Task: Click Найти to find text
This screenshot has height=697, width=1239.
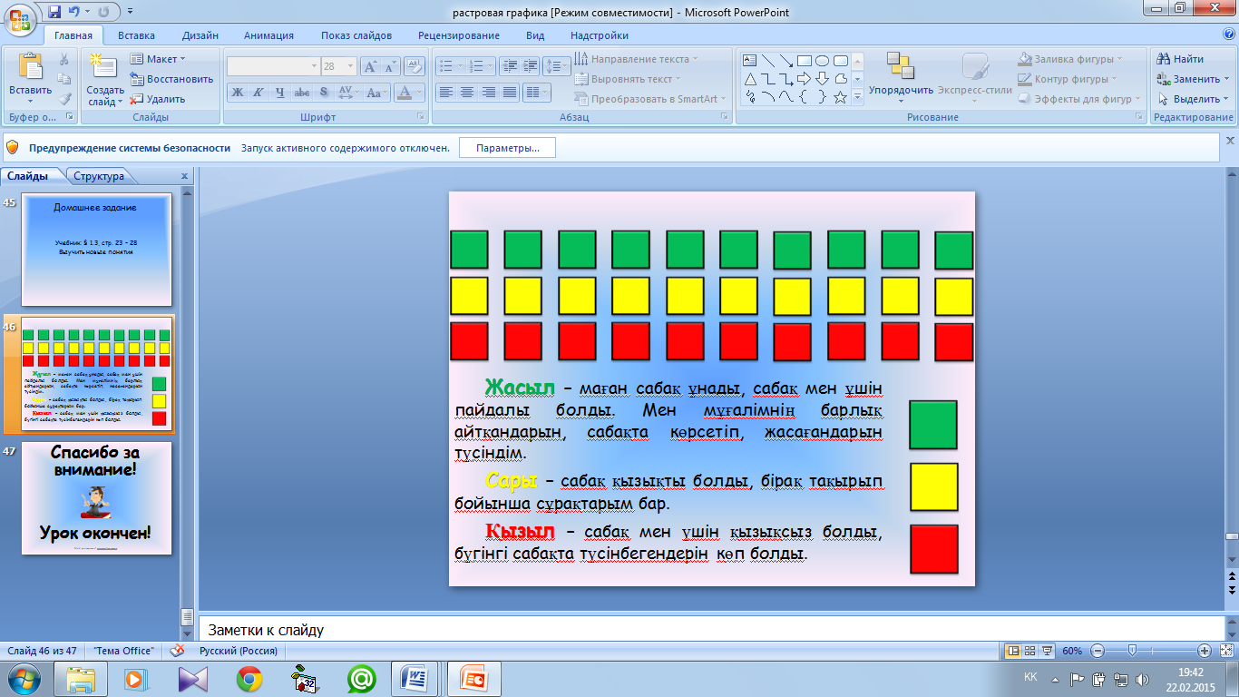Action: click(x=1180, y=59)
